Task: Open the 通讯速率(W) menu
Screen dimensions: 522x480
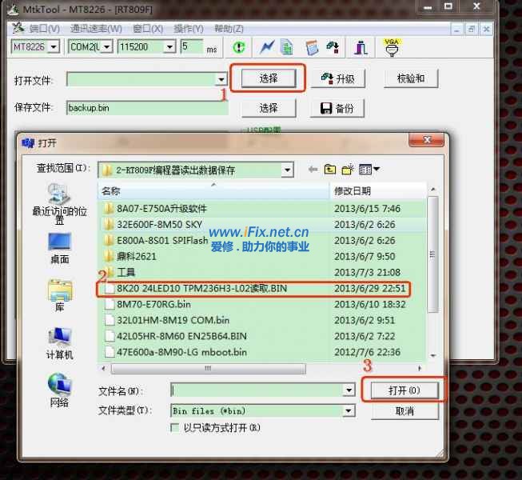Action: click(96, 29)
